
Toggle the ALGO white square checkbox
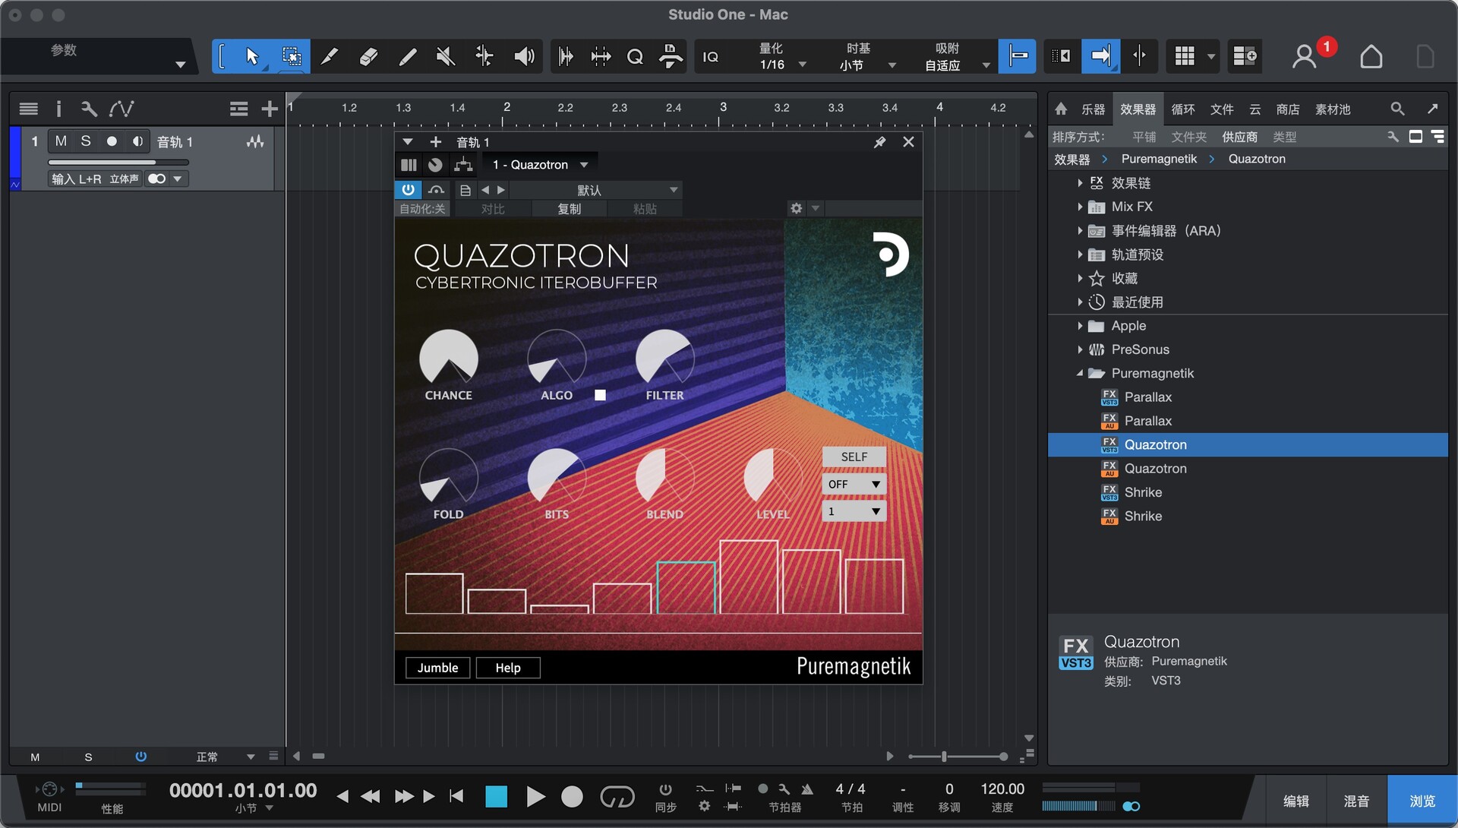600,395
